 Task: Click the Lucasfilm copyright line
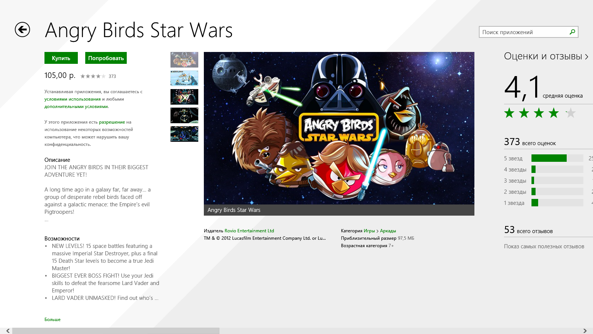pyautogui.click(x=265, y=238)
